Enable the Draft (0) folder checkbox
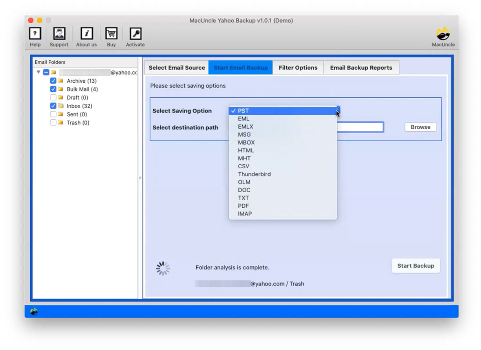Screen dimensions: 481x350 tap(53, 97)
